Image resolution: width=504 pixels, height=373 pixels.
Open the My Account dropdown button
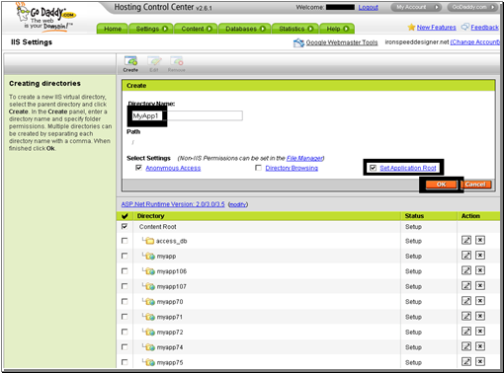[416, 7]
